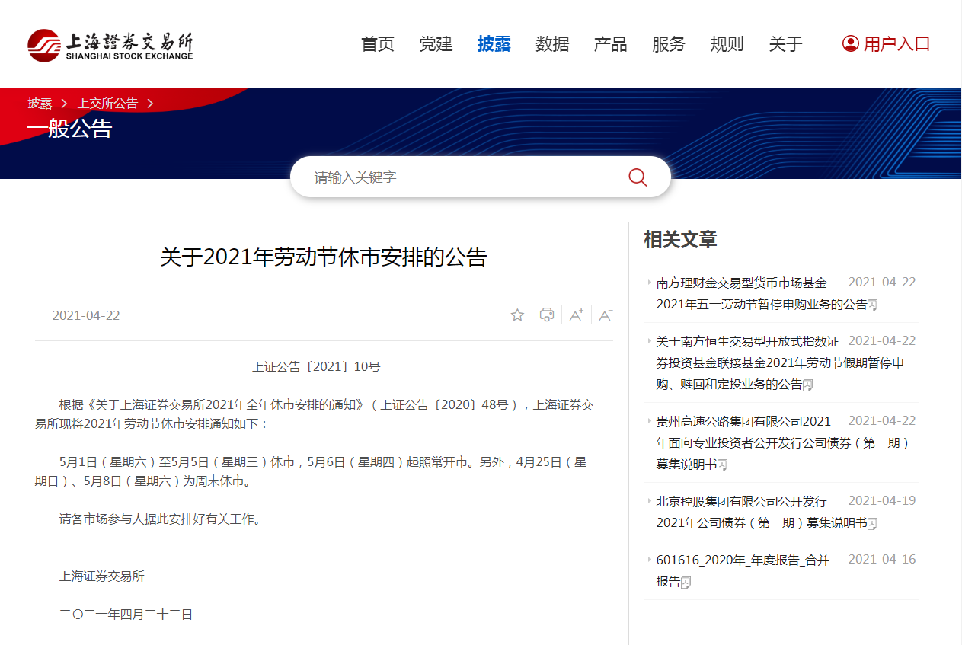Image resolution: width=962 pixels, height=645 pixels.
Task: Click chevron after 披露 in breadcrumb
Action: coord(65,104)
